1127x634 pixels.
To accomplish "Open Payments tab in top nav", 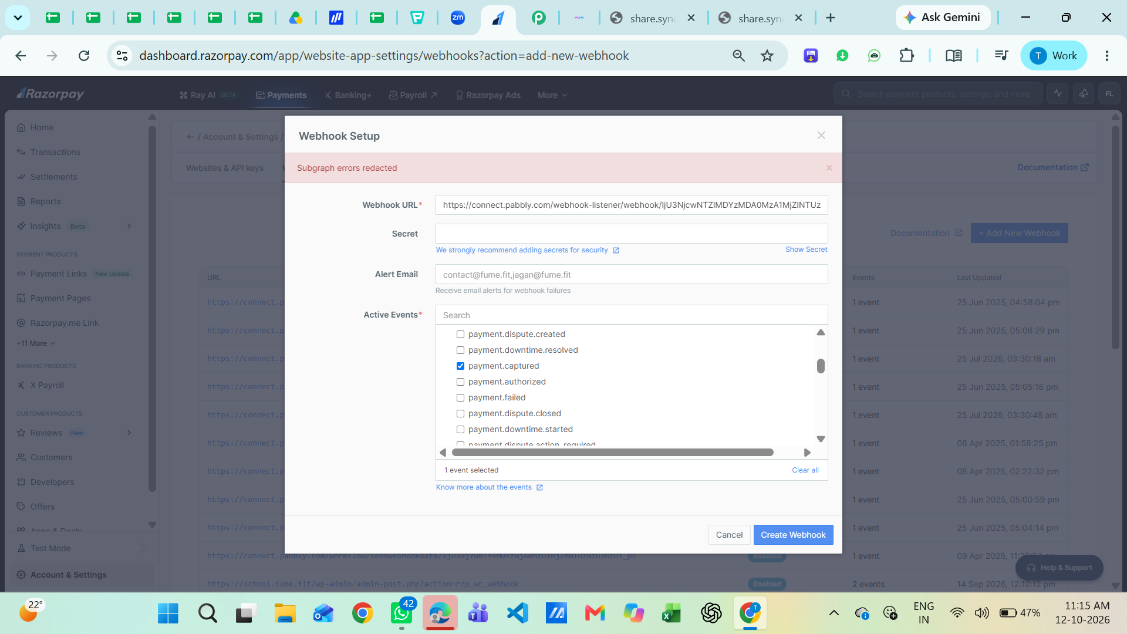I will (x=281, y=95).
